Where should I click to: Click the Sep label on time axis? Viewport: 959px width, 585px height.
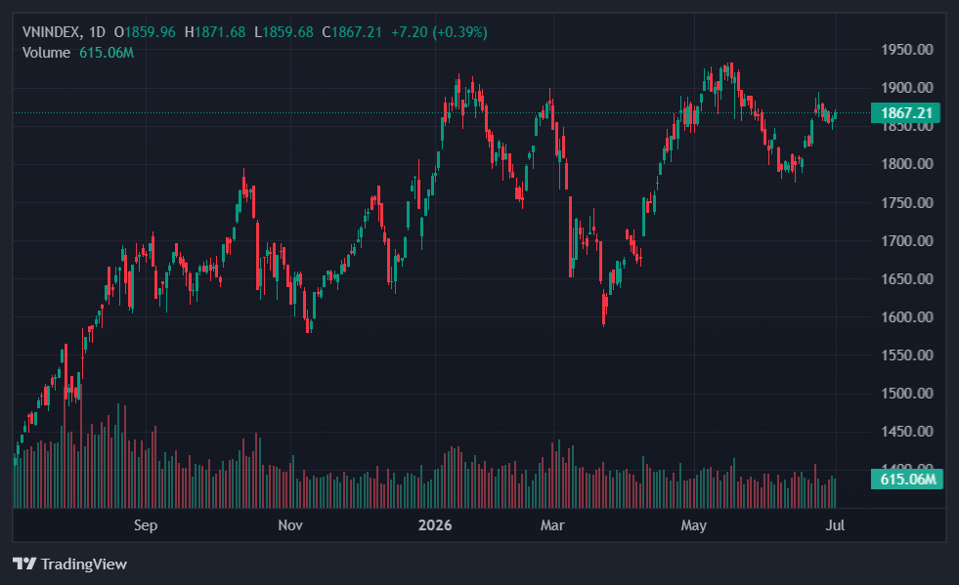click(x=146, y=525)
